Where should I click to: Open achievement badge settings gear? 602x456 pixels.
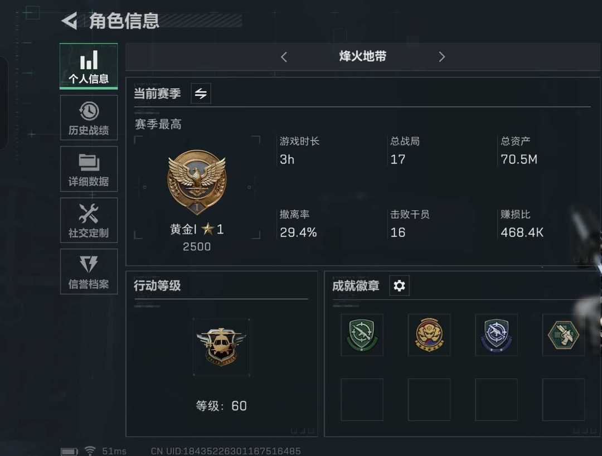(399, 285)
